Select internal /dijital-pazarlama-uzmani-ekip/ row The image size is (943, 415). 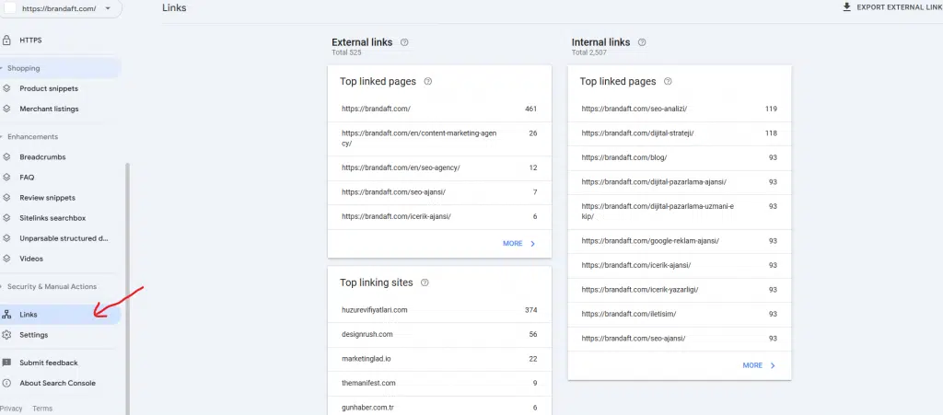point(680,212)
